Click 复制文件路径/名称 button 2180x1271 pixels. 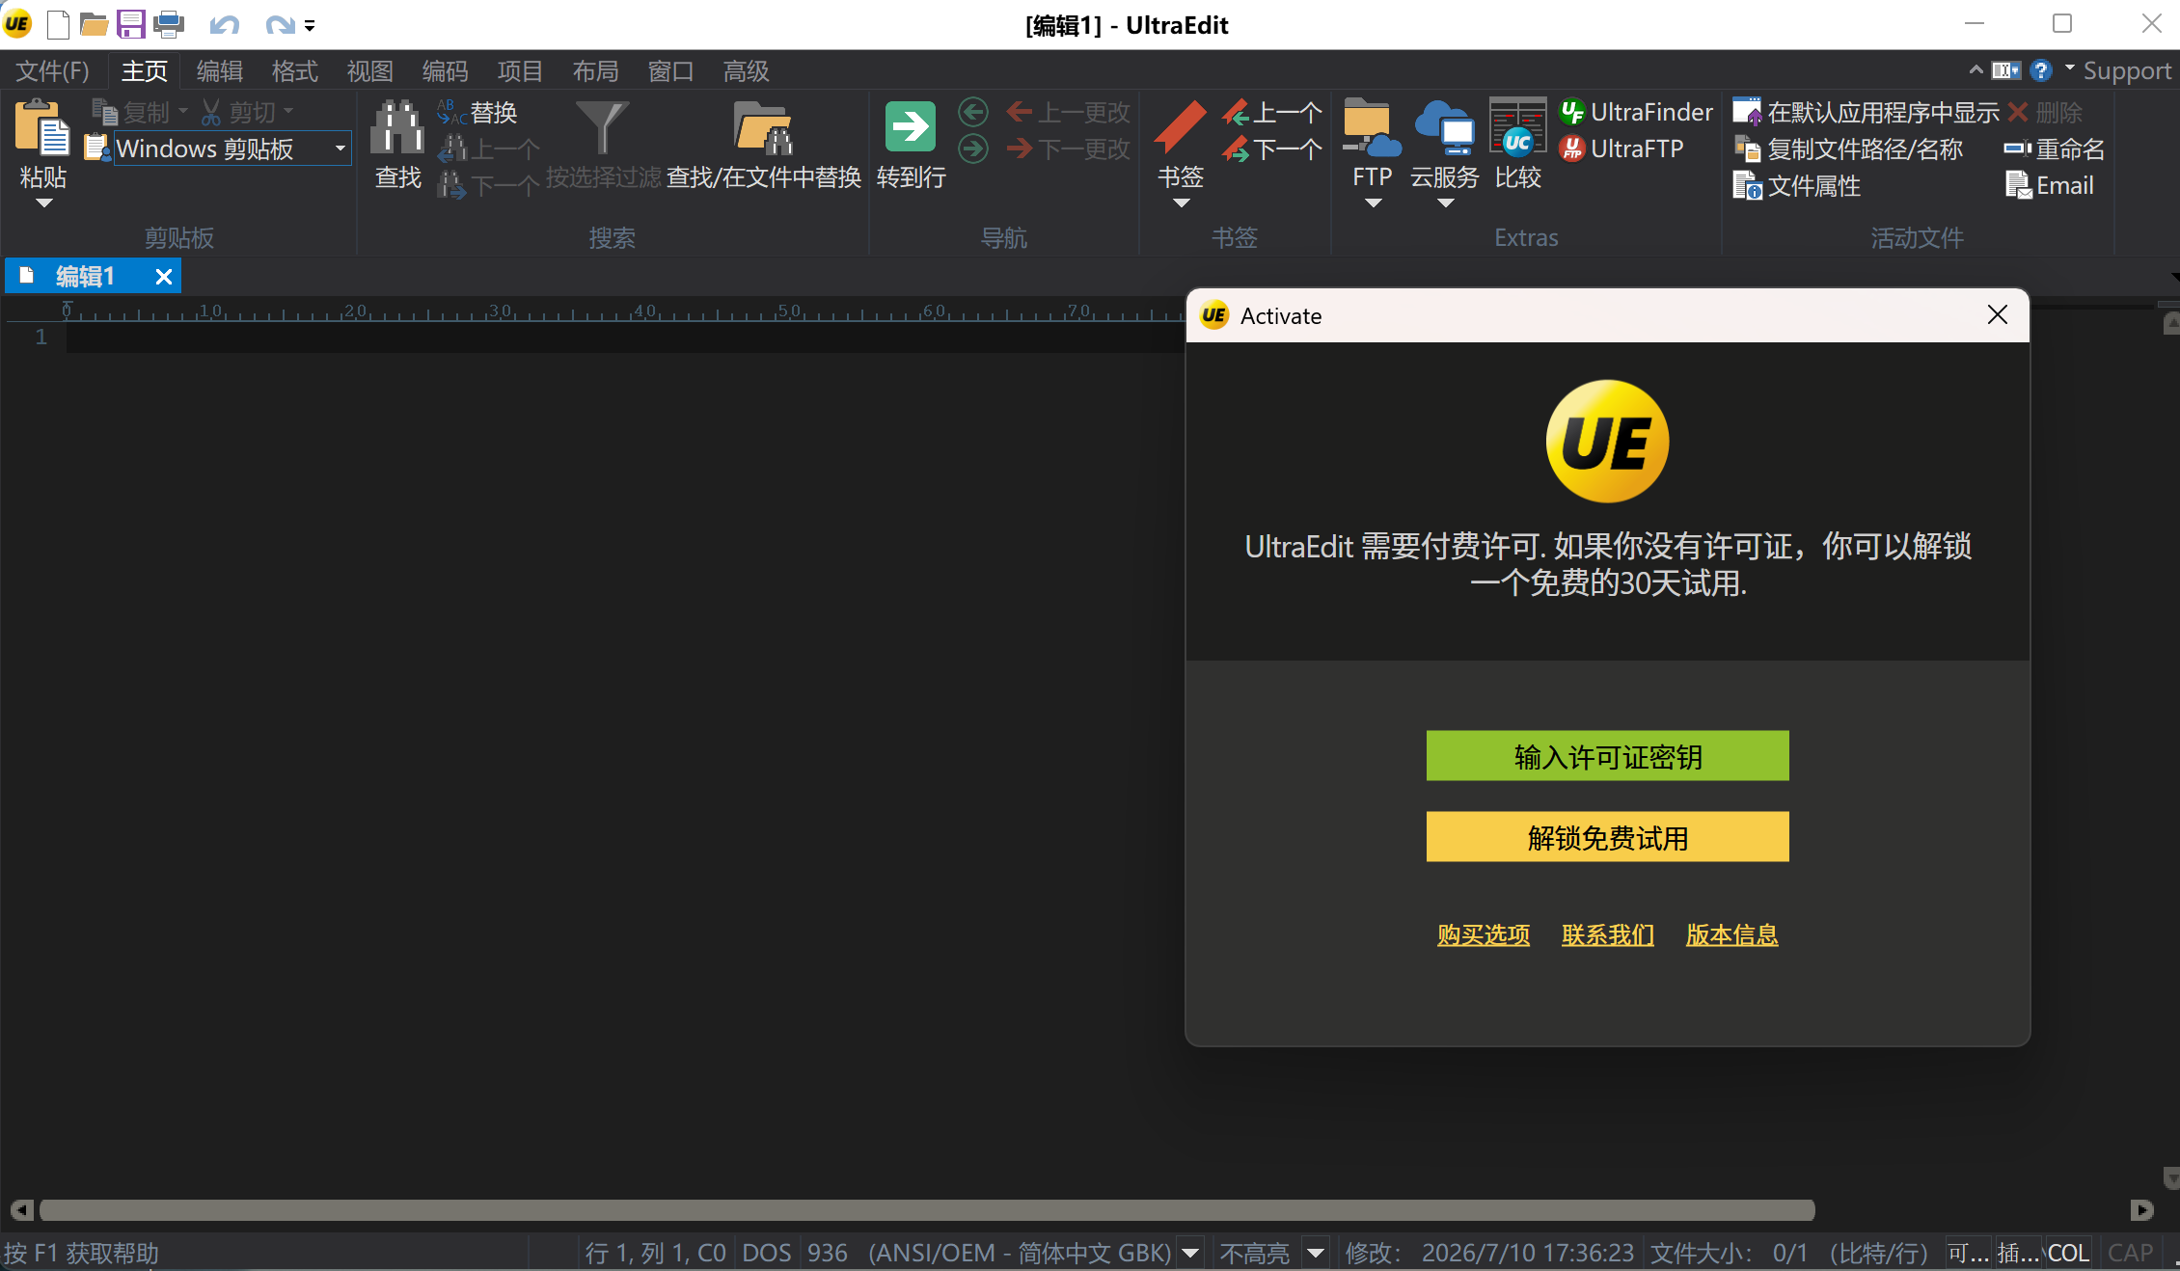click(1848, 149)
